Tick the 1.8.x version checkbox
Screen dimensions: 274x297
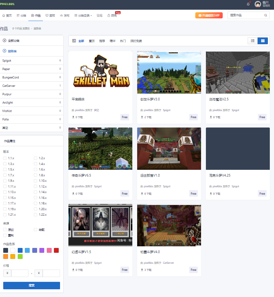36,175
